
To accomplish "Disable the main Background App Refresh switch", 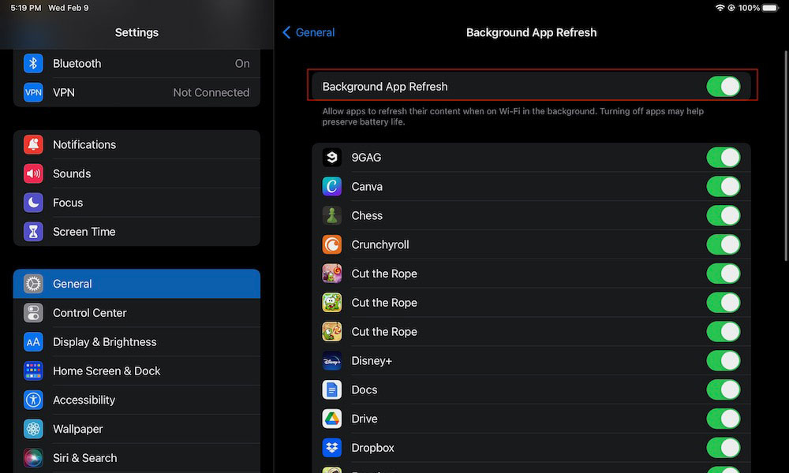I will [723, 87].
